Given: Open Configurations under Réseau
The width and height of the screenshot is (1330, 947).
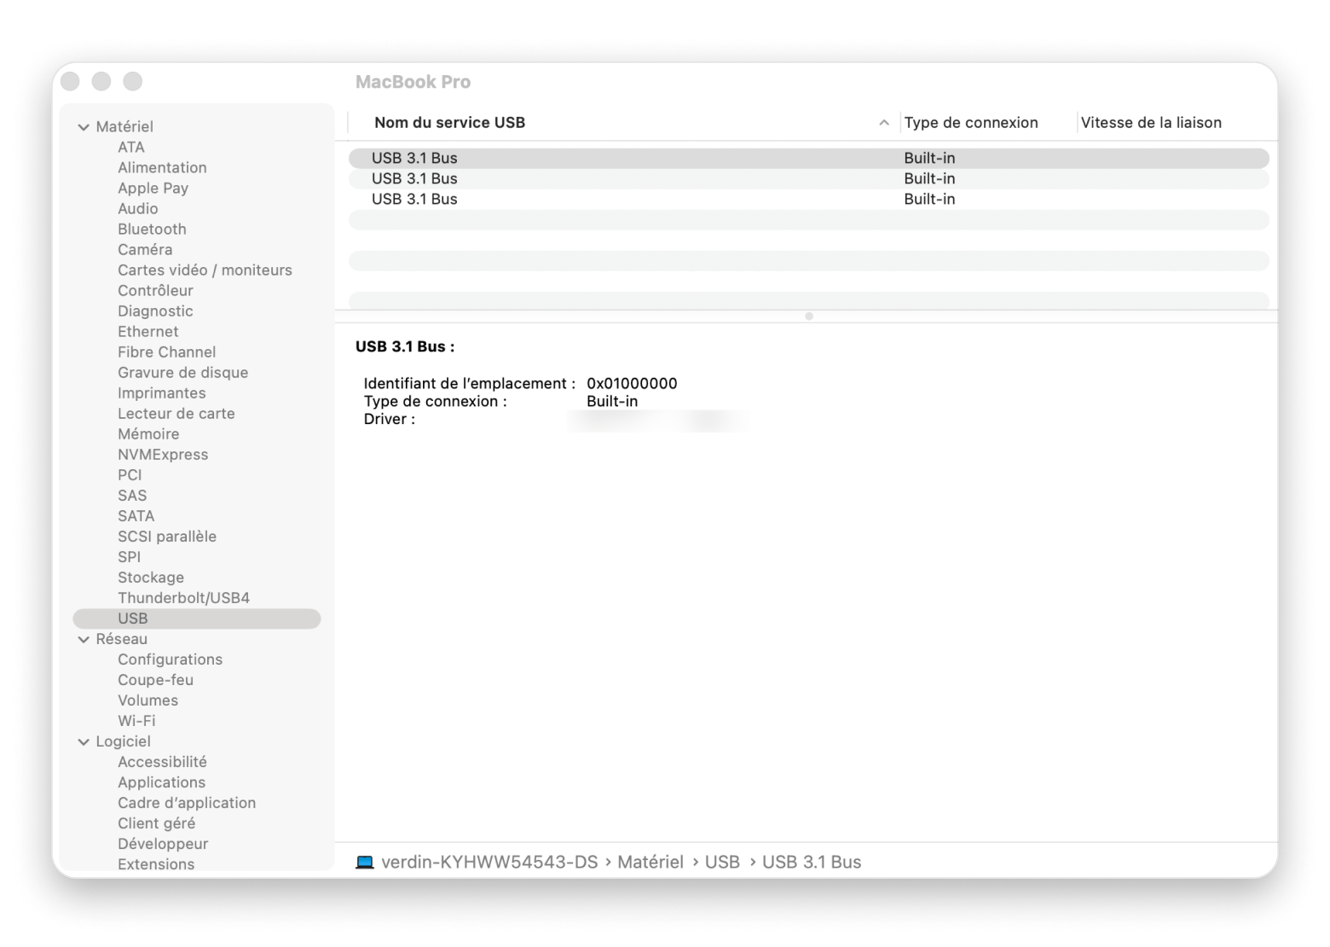Looking at the screenshot, I should (x=170, y=659).
